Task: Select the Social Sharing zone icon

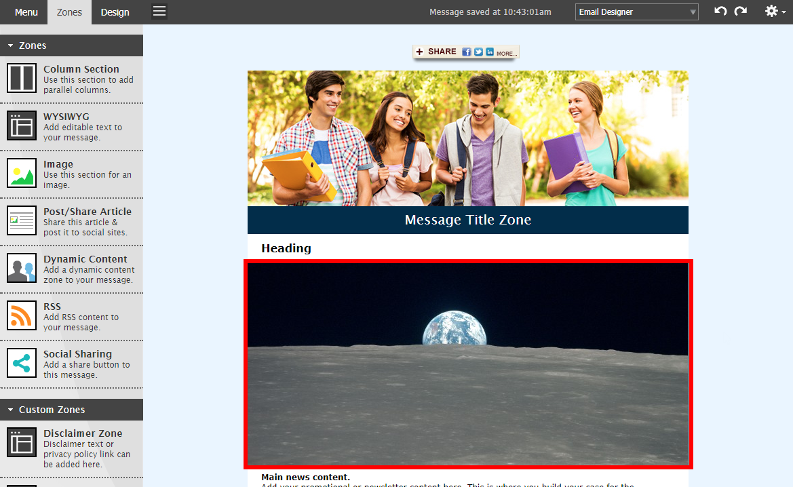Action: 22,364
